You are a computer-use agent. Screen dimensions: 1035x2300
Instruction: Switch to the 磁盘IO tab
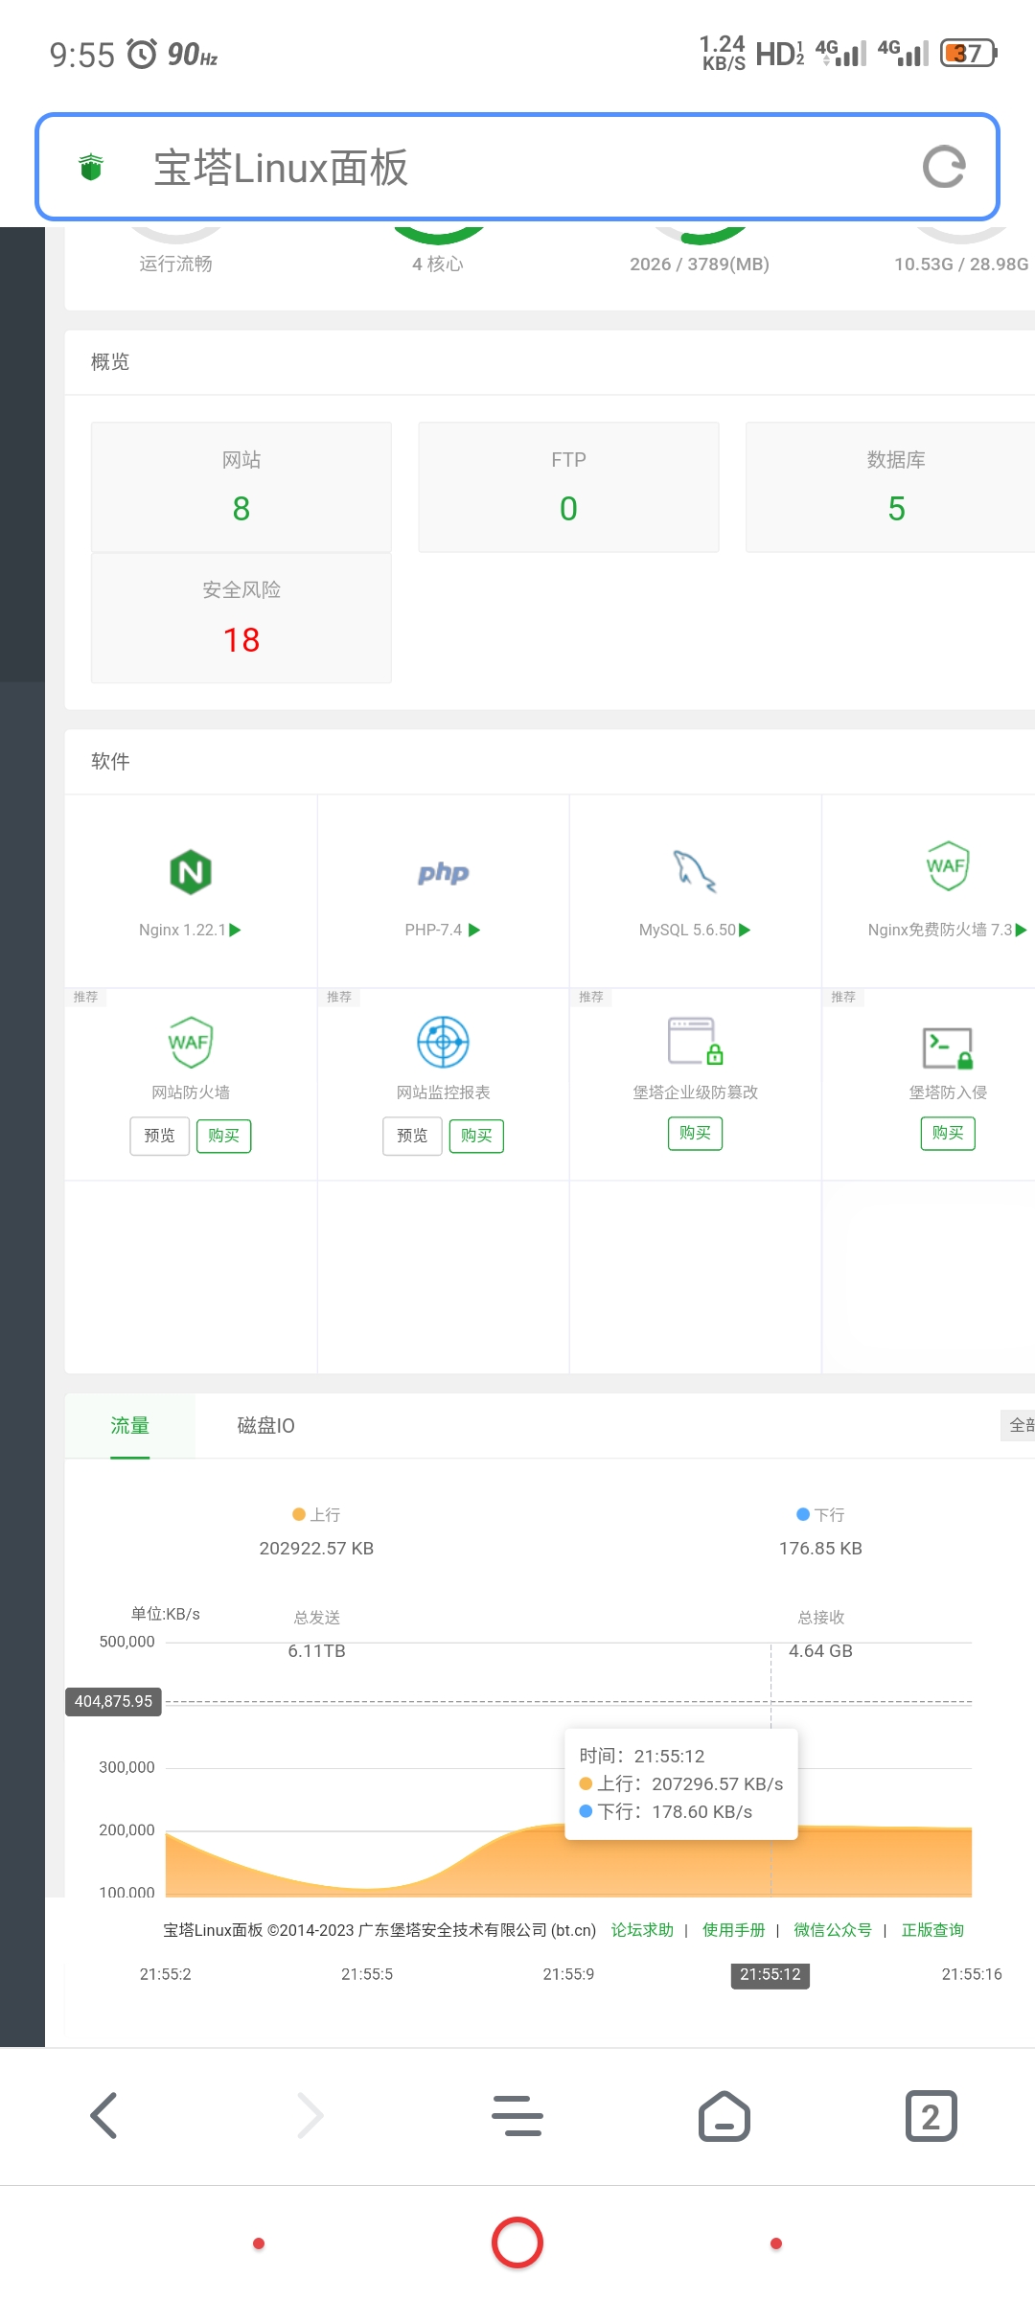click(265, 1425)
